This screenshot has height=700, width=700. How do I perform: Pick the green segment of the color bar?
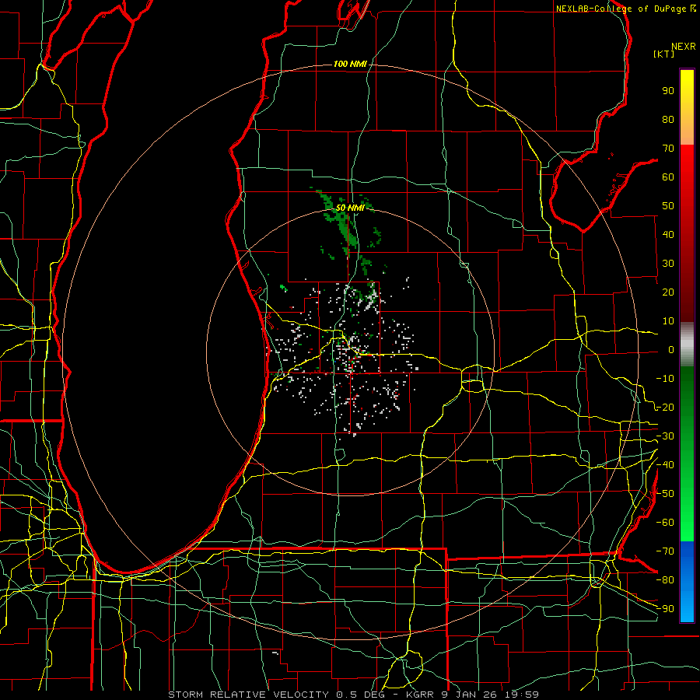pyautogui.click(x=687, y=453)
